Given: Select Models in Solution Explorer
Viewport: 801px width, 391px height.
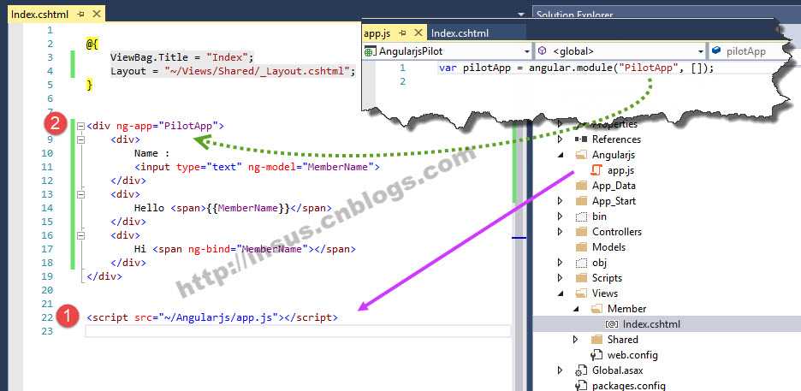Looking at the screenshot, I should click(608, 247).
